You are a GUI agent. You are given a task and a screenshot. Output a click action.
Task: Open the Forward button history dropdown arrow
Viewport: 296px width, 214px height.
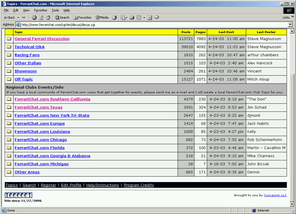click(x=29, y=18)
